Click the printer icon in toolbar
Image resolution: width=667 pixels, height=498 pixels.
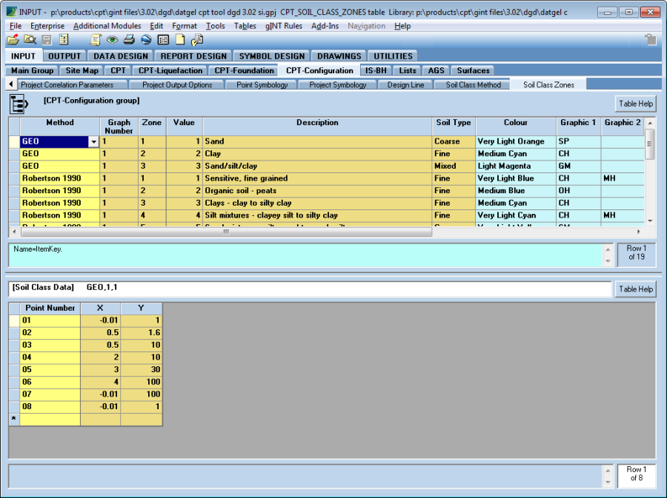point(129,40)
